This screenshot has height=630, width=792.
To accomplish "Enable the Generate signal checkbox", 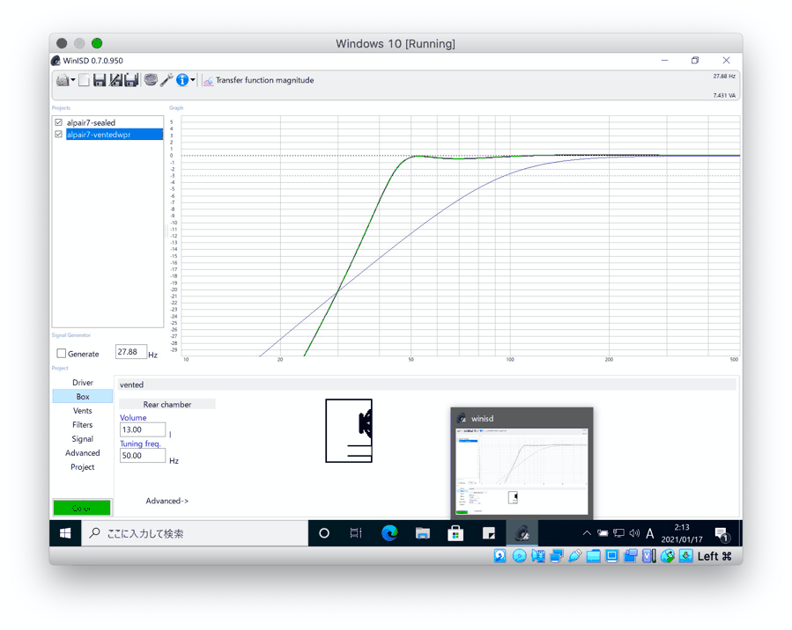I will coord(61,354).
